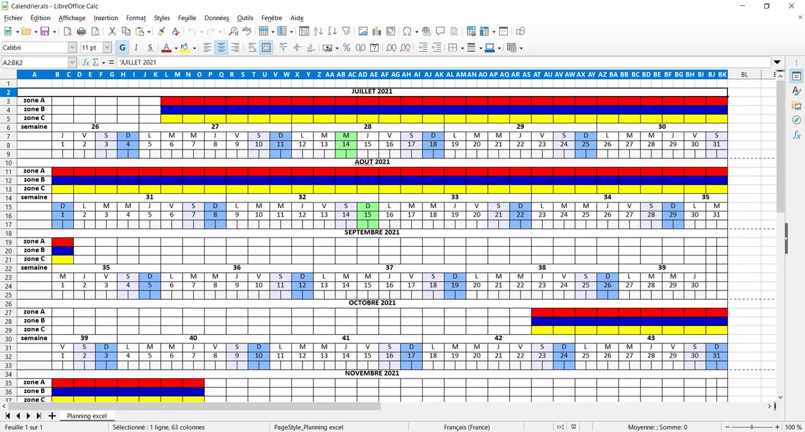Click the Export as PDF icon
The image size is (805, 432).
click(x=68, y=31)
